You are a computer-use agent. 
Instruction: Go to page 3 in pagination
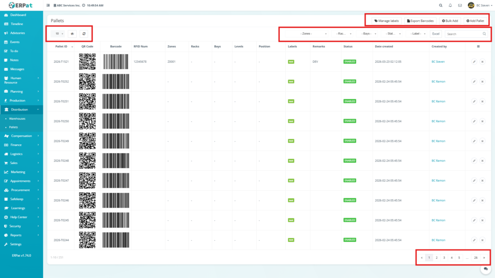[x=444, y=258]
